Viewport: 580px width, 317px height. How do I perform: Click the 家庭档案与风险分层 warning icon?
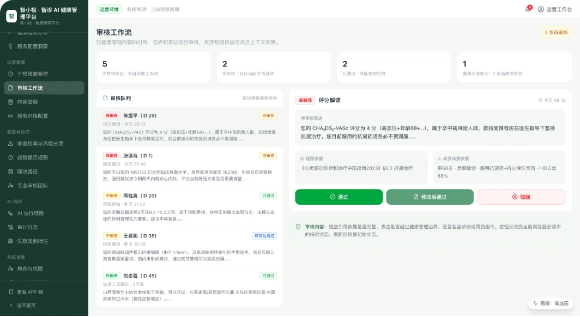pos(10,144)
